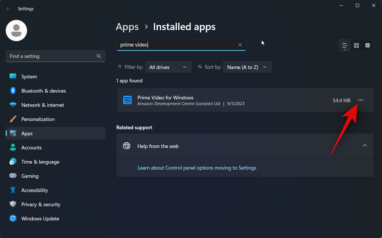Go back with the Settings back arrow

click(x=9, y=9)
